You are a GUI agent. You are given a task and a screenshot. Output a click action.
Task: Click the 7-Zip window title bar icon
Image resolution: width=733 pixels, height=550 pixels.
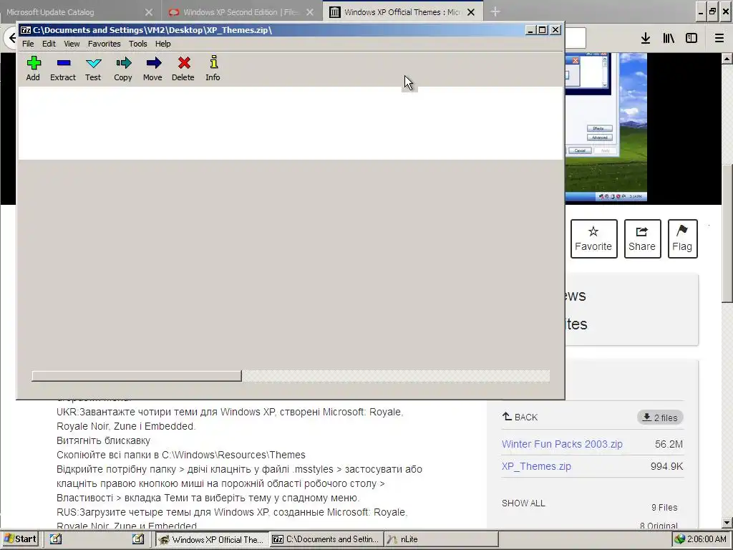(x=26, y=30)
